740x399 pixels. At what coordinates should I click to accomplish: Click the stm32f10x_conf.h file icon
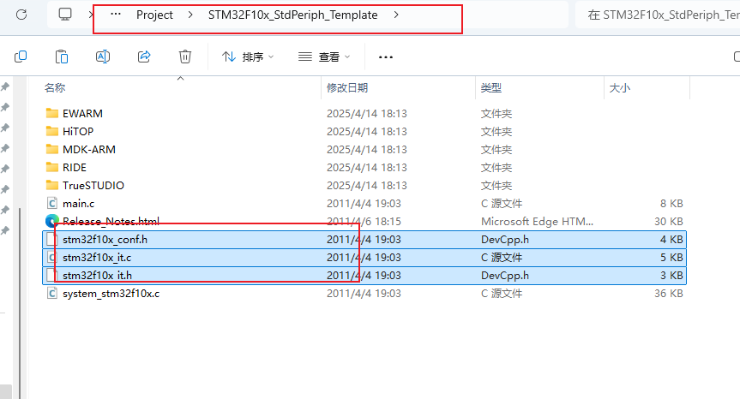51,239
